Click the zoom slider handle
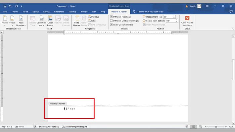Image resolution: width=235 pixels, height=132 pixels. point(216,127)
